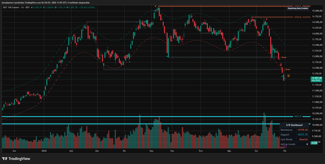Click the 13.500,00 price axis label

317,45
